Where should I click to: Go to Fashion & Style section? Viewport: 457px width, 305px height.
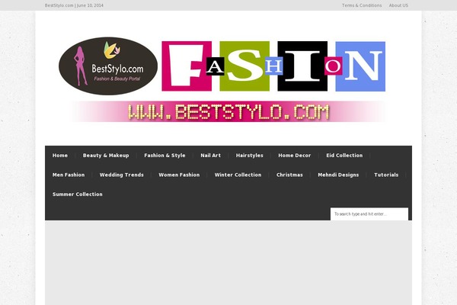(165, 156)
